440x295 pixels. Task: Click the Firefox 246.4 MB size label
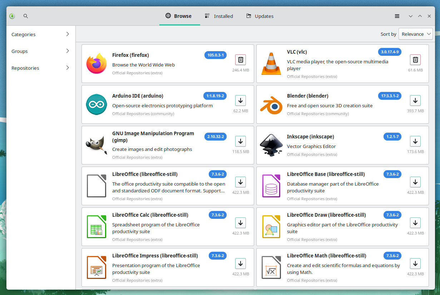click(x=241, y=70)
